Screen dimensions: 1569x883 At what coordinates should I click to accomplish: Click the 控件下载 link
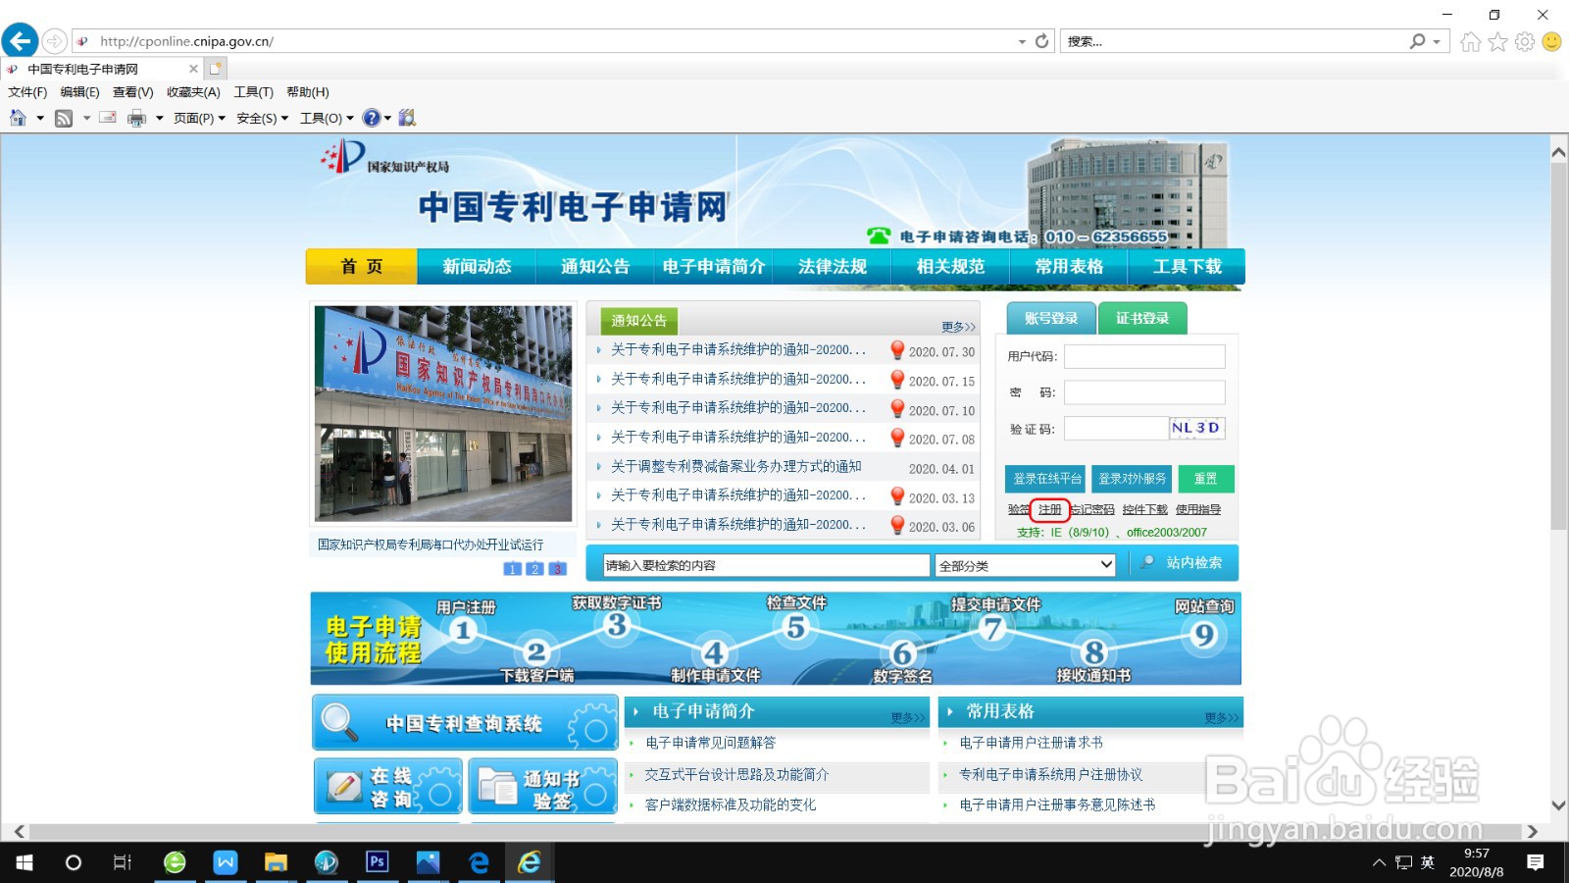pos(1145,509)
